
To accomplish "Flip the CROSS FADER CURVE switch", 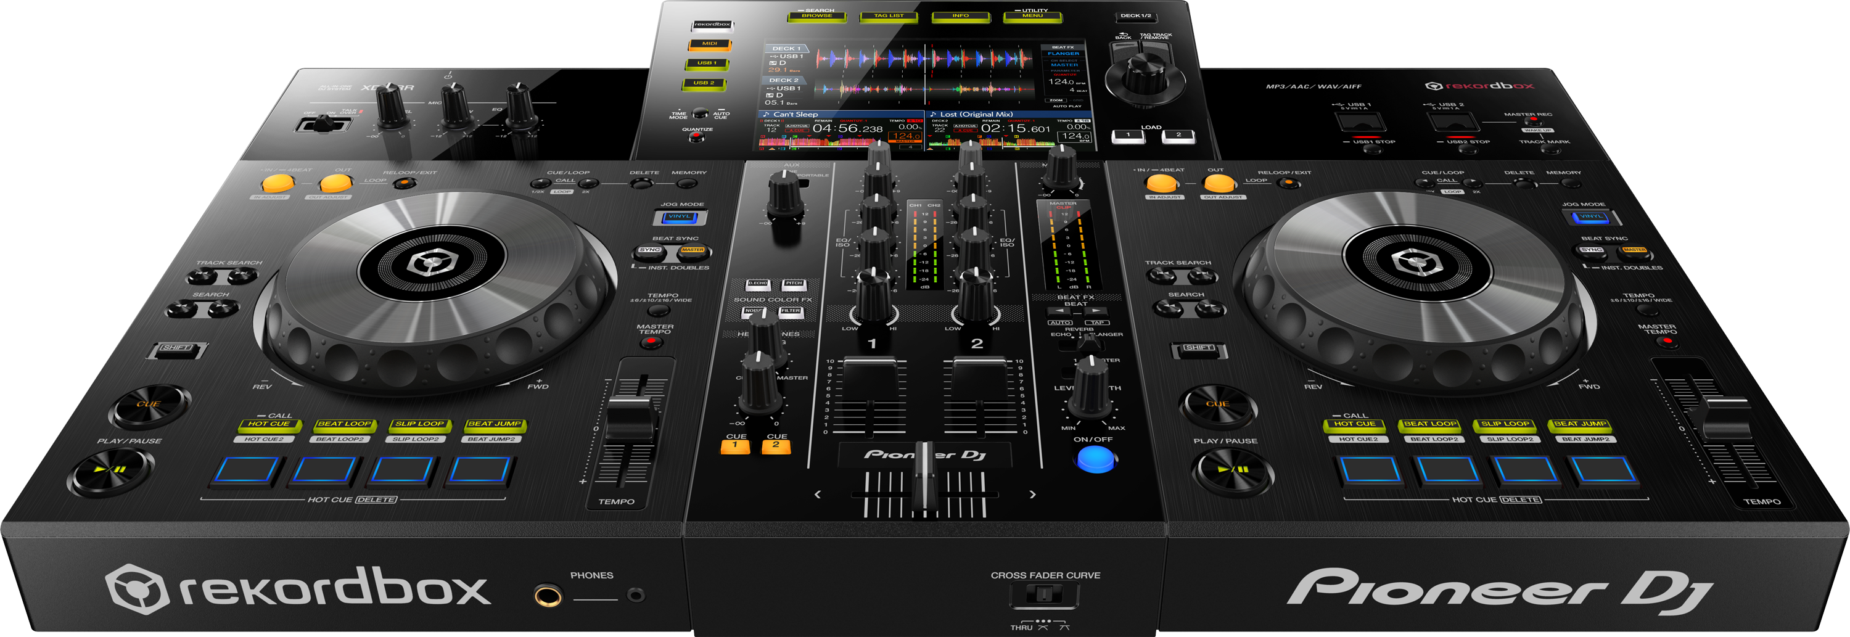I will (x=1043, y=594).
